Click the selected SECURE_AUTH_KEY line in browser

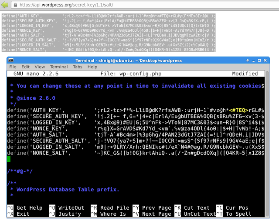tap(109, 21)
